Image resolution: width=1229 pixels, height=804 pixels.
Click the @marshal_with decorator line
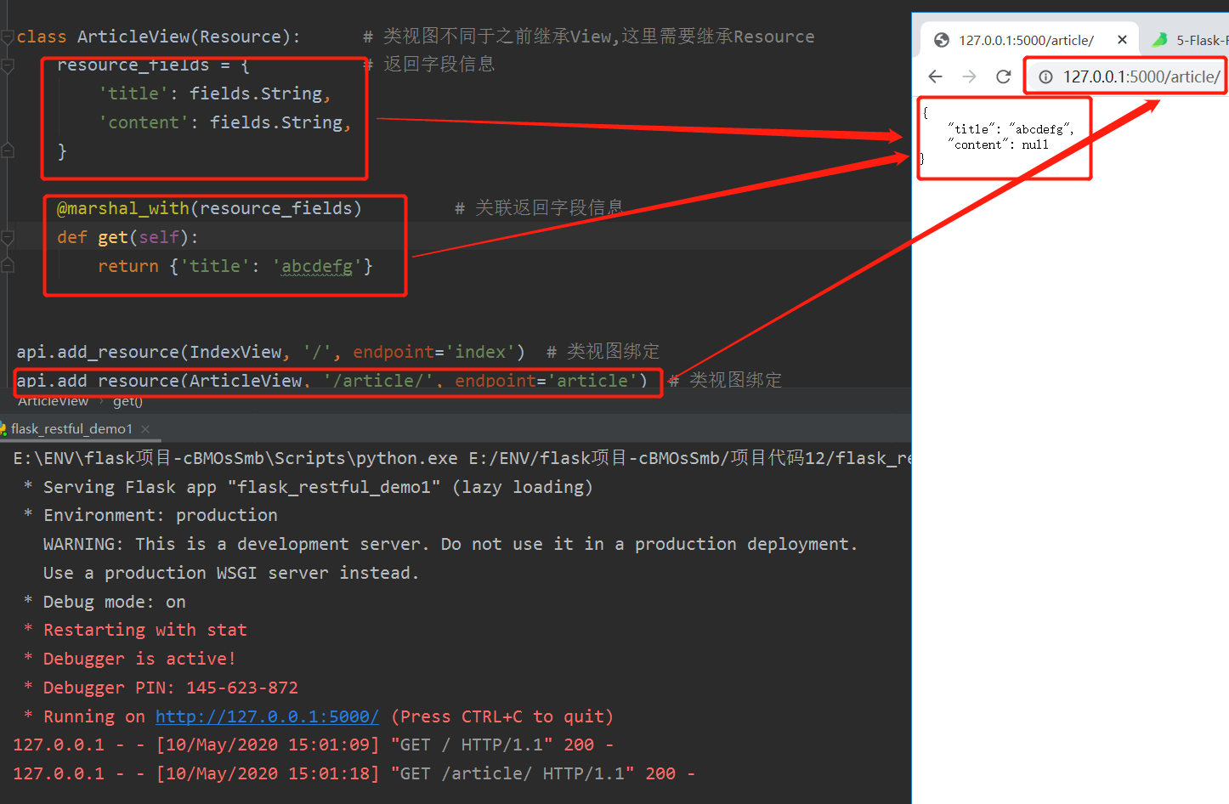point(209,208)
